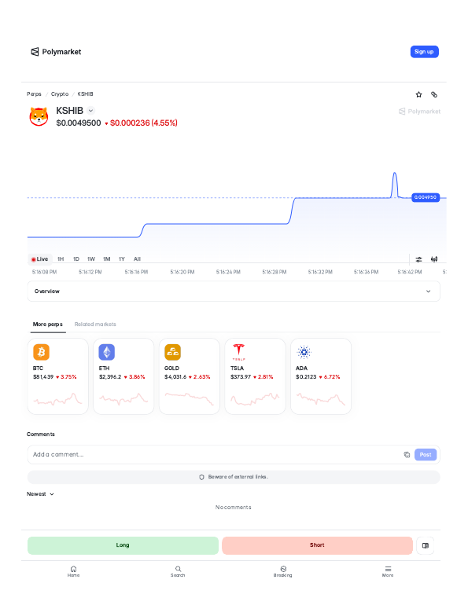Expand the Overview section
Viewport: 468px width, 605px height.
click(234, 291)
